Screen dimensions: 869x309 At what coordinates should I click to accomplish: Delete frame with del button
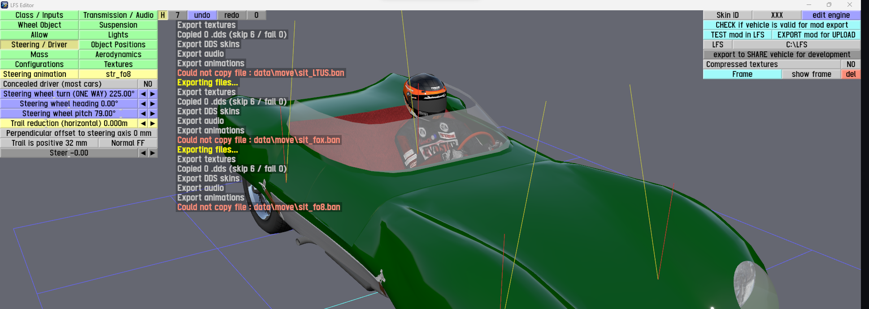[x=851, y=74]
